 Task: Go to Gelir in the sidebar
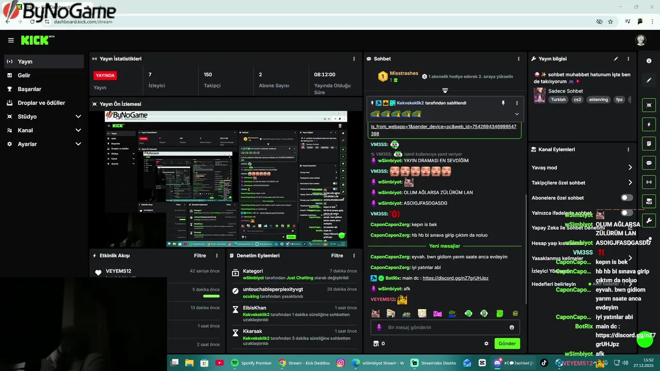click(x=44, y=75)
